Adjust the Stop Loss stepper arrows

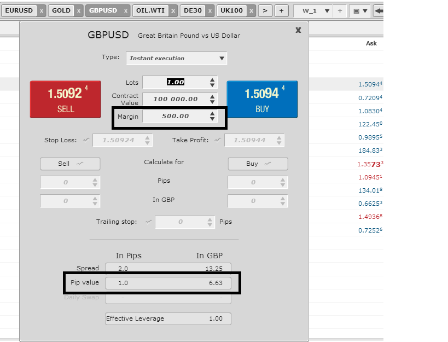point(148,140)
